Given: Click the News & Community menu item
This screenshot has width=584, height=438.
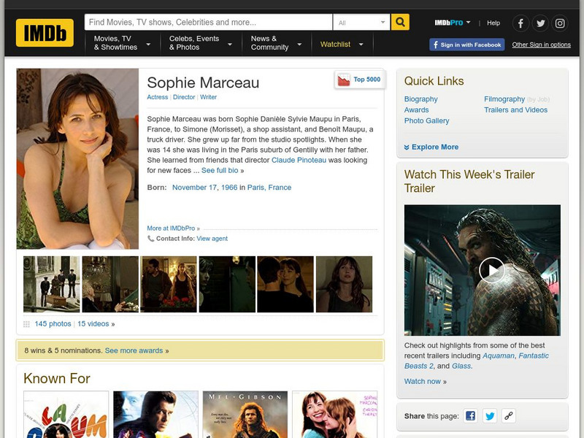Looking at the screenshot, I should 269,45.
